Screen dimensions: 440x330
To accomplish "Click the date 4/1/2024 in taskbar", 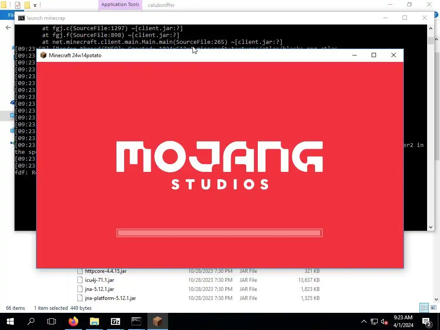I will tap(403, 325).
